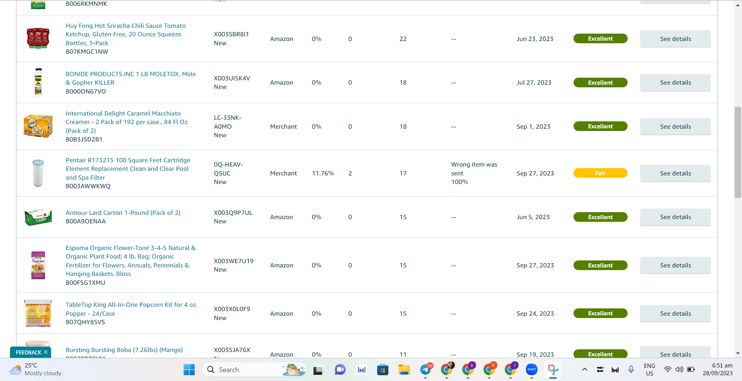The image size is (742, 381).
Task: Click the microphone icon in the system tray
Action: [x=631, y=370]
